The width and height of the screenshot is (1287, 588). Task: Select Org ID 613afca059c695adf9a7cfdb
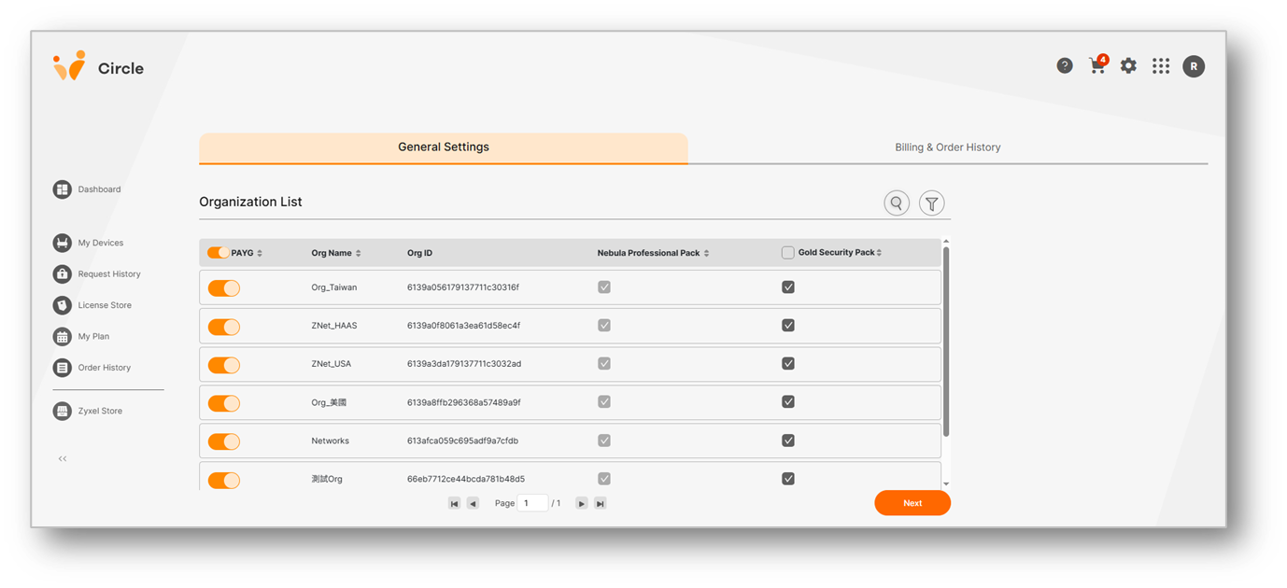click(462, 441)
